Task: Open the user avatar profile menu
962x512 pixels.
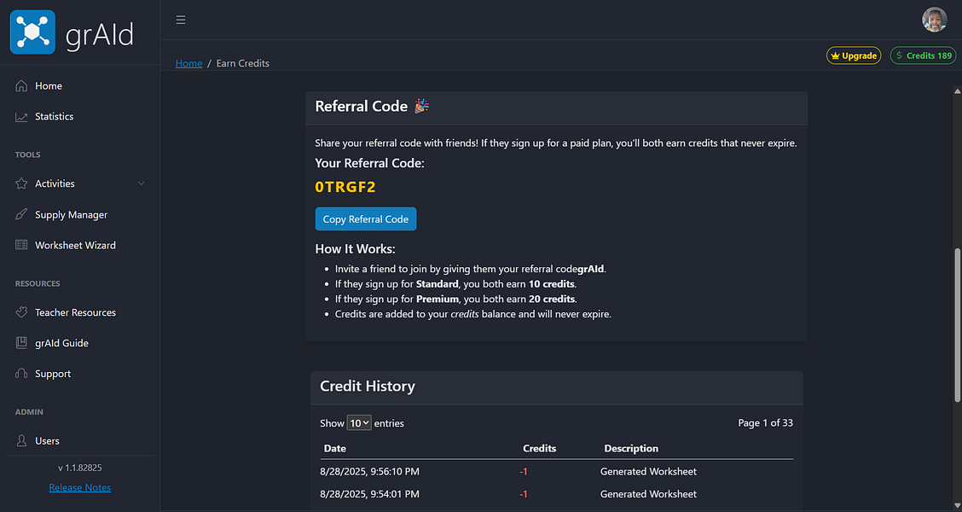Action: click(935, 20)
